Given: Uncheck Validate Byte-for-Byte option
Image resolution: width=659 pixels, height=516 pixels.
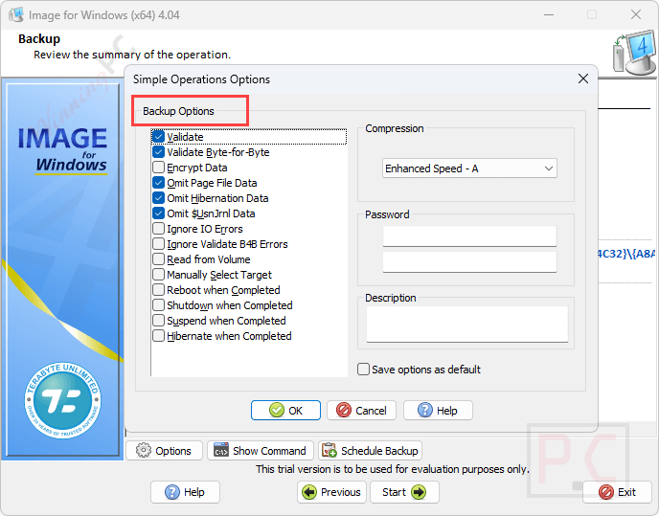Looking at the screenshot, I should tap(158, 152).
